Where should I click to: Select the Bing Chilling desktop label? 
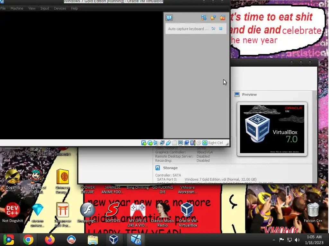(138, 187)
